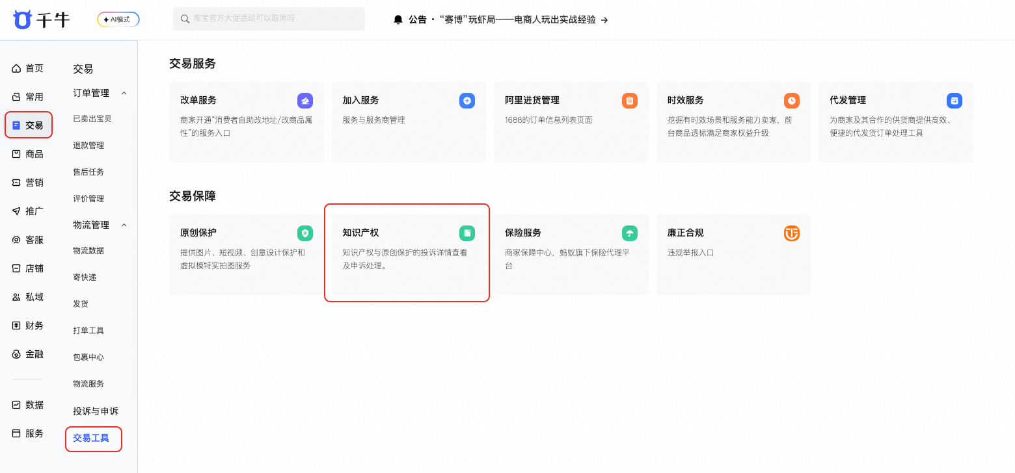Click the orange clock 时效服务 icon

[792, 101]
